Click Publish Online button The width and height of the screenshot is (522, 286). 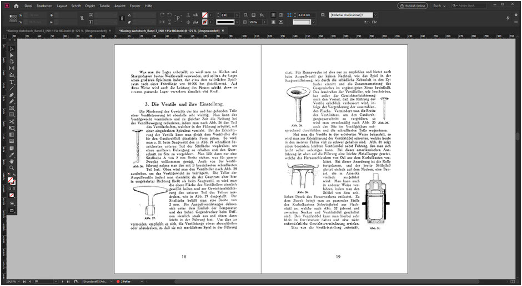point(413,6)
